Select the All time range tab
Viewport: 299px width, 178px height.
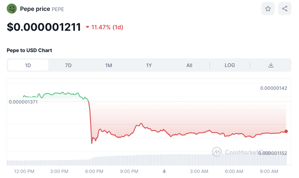pos(189,65)
